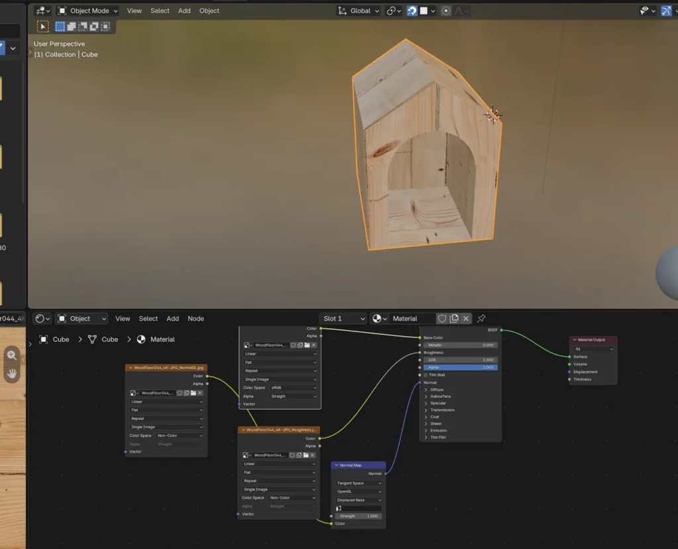Viewport: 678px width, 549px height.
Task: Unlink the Material with the X icon
Action: [465, 319]
